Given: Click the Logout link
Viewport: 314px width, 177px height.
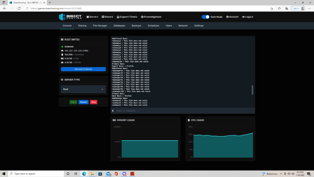Looking at the screenshot, I should pos(248,17).
